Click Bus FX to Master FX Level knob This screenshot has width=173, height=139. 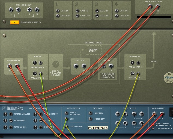pyautogui.click(x=56, y=64)
